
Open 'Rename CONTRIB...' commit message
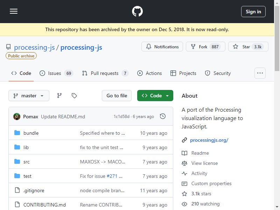(x=101, y=205)
